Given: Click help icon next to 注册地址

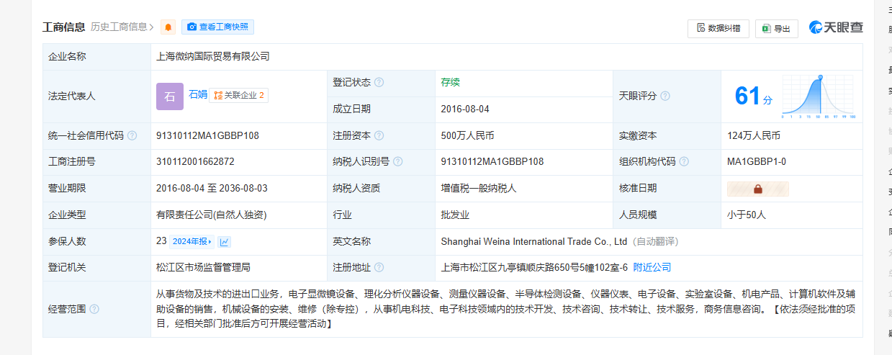Looking at the screenshot, I should [379, 267].
